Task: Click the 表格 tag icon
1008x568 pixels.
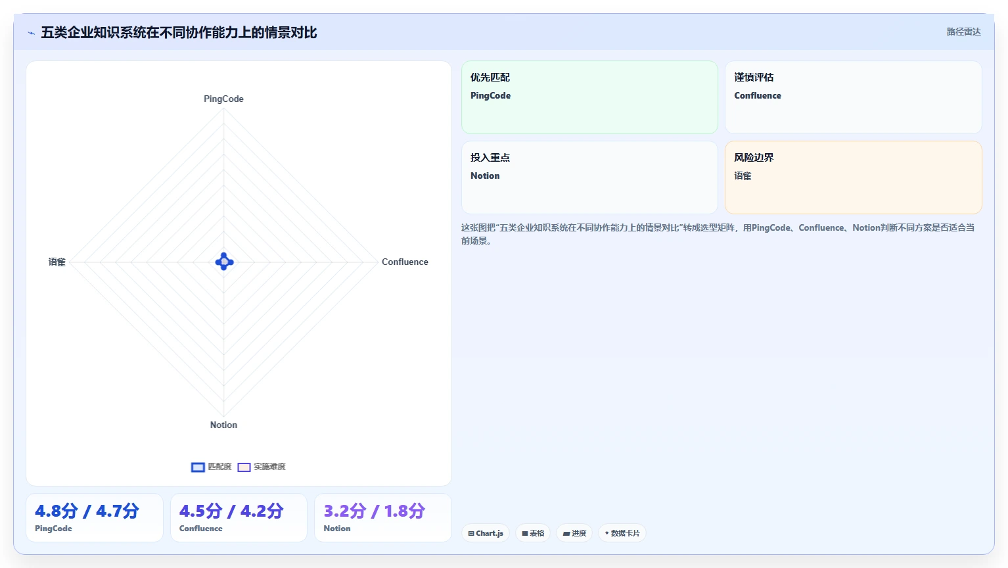Action: click(525, 534)
